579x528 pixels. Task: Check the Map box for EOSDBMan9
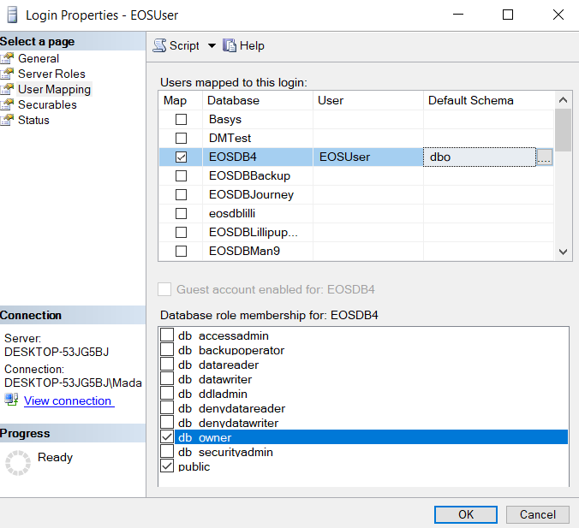[181, 252]
